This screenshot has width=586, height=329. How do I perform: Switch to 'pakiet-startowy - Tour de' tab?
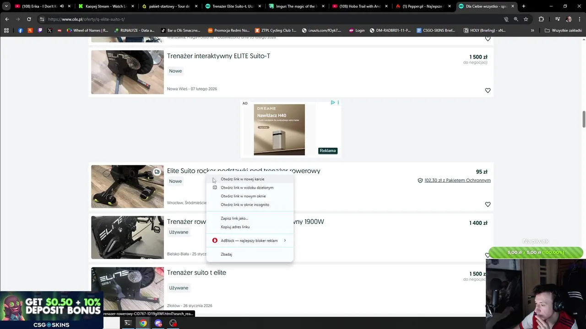pos(169,6)
